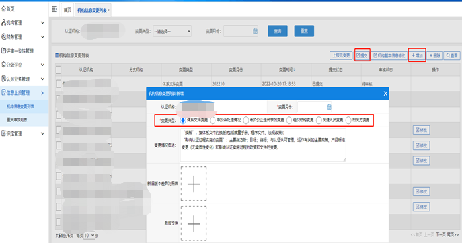Close the 机构信息变更列表 新增 dialog
The width and height of the screenshot is (462, 243).
click(x=385, y=94)
